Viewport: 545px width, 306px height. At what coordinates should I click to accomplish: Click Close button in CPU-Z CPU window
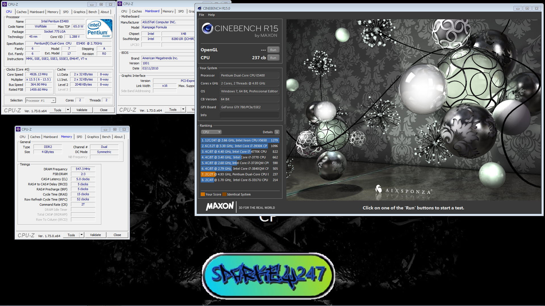click(104, 110)
